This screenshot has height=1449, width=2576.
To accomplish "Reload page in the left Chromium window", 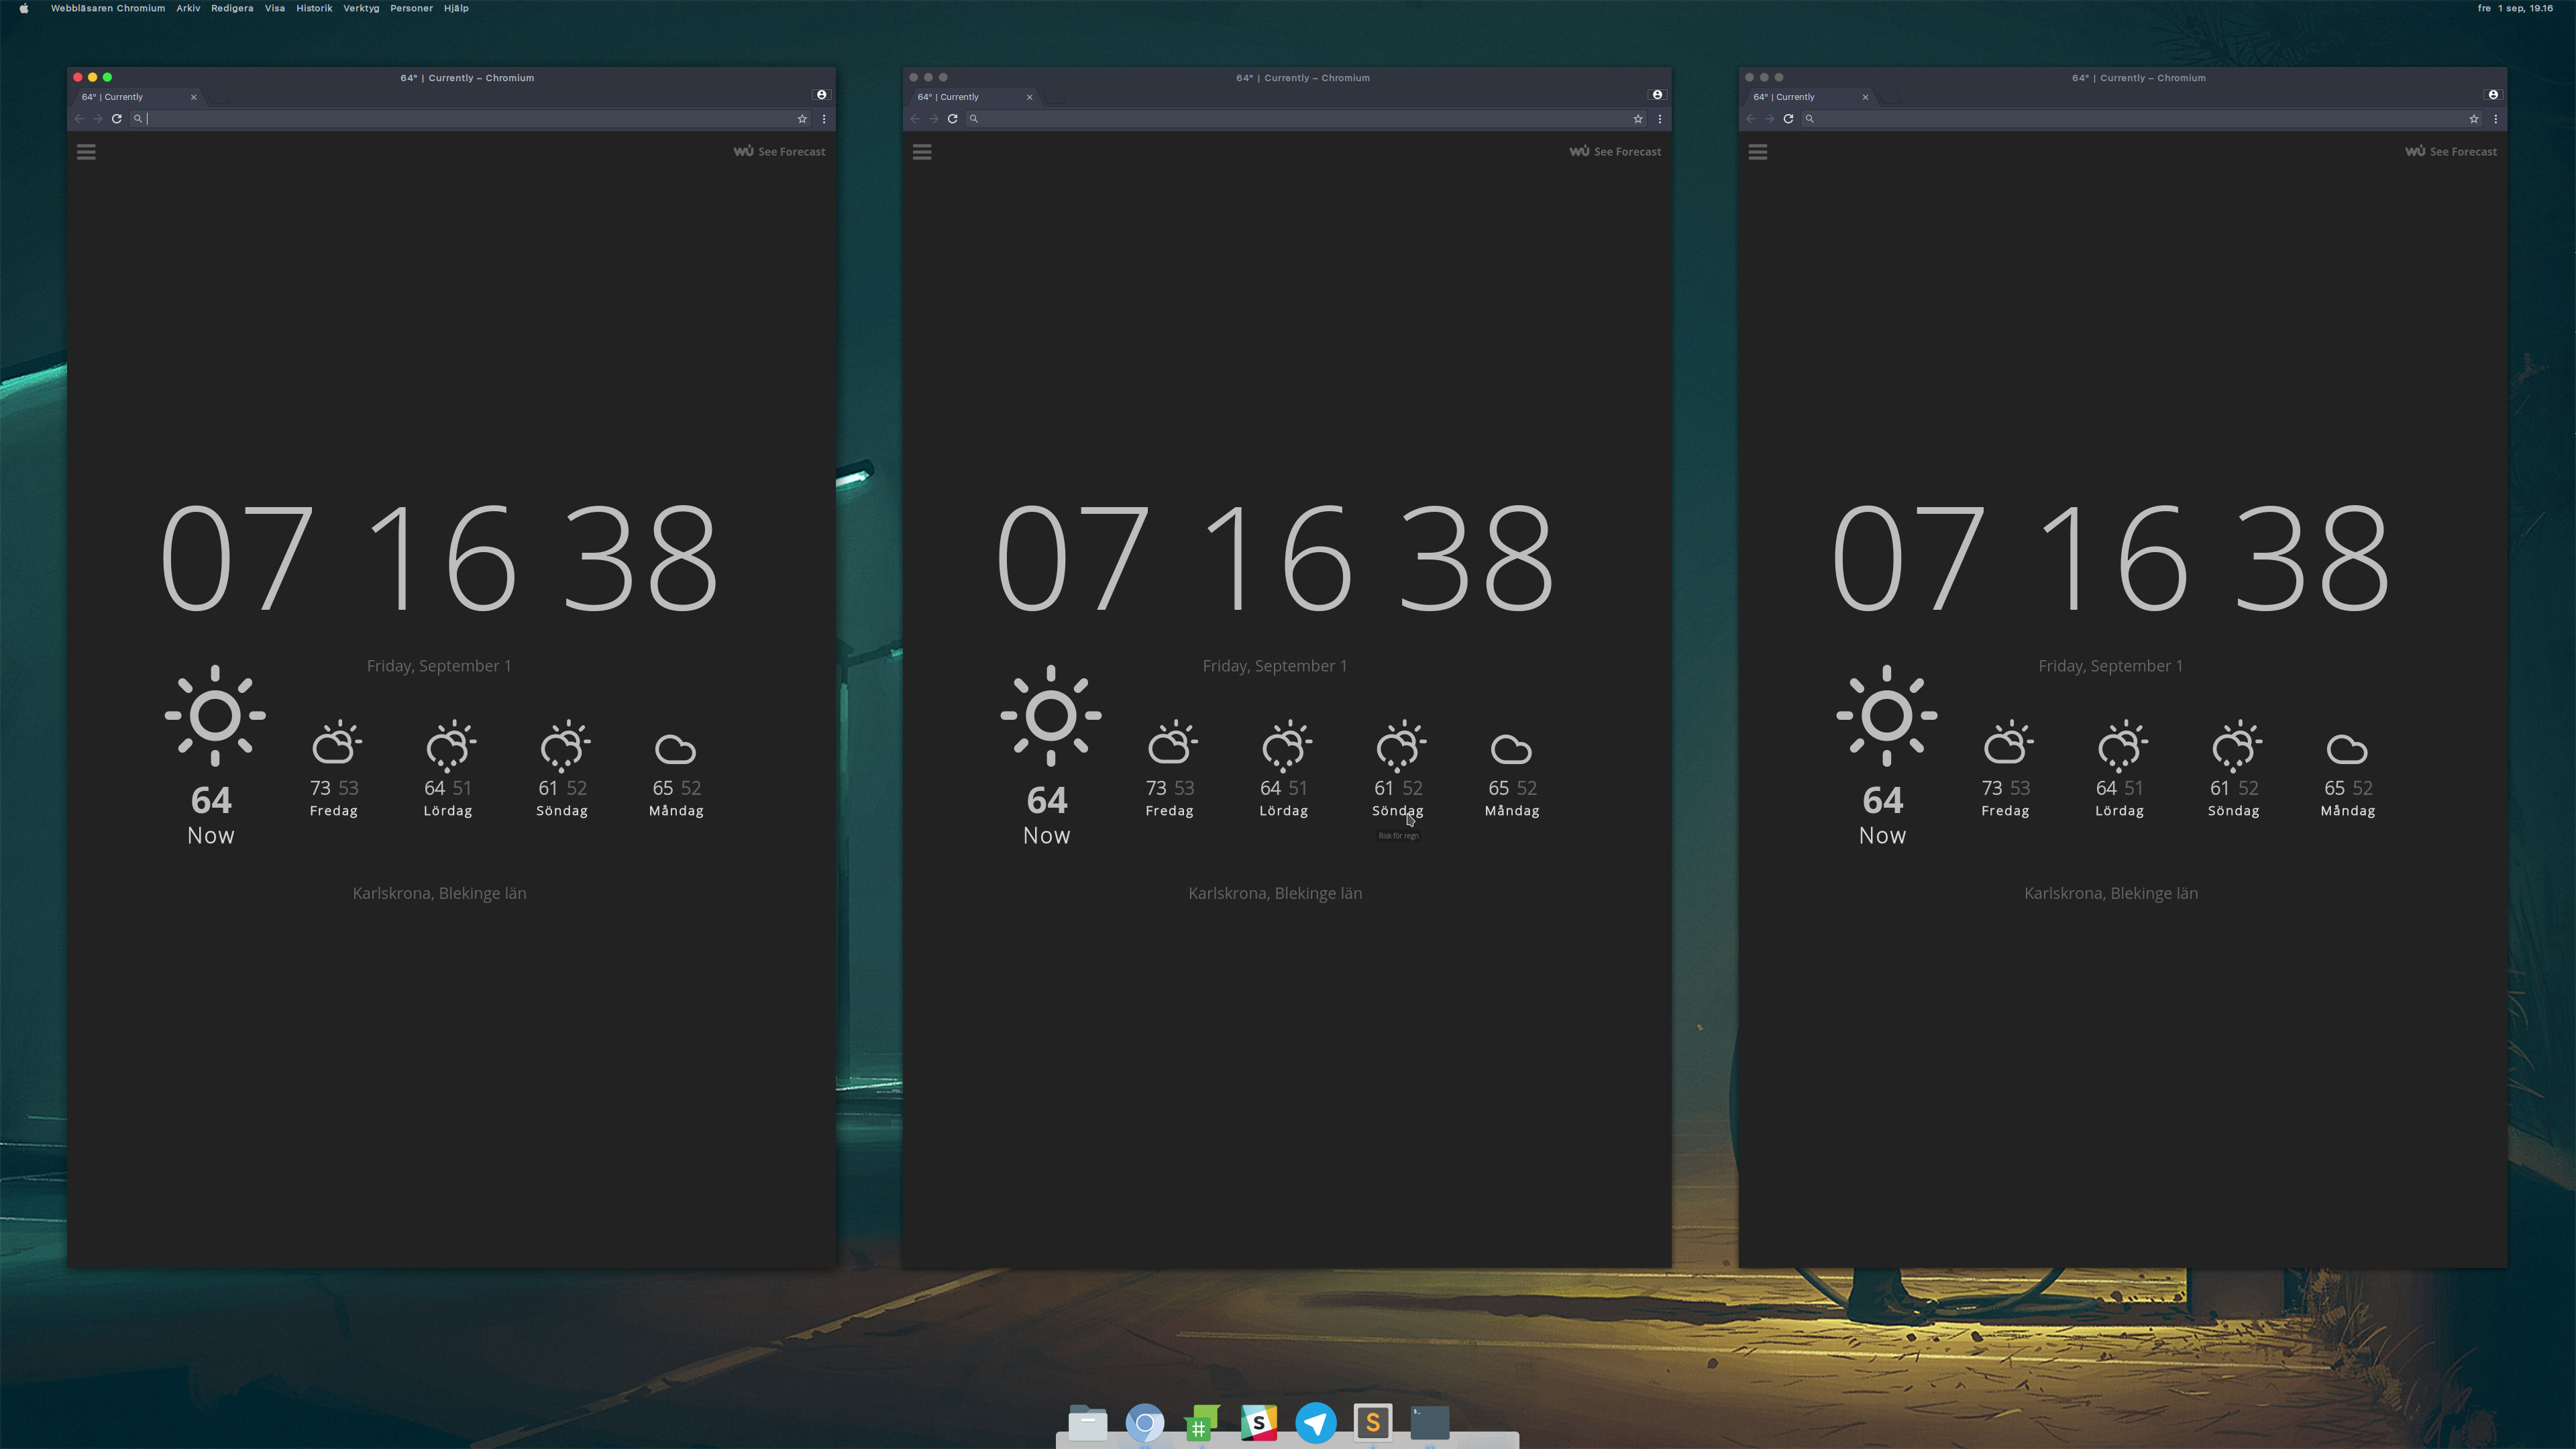I will (117, 119).
